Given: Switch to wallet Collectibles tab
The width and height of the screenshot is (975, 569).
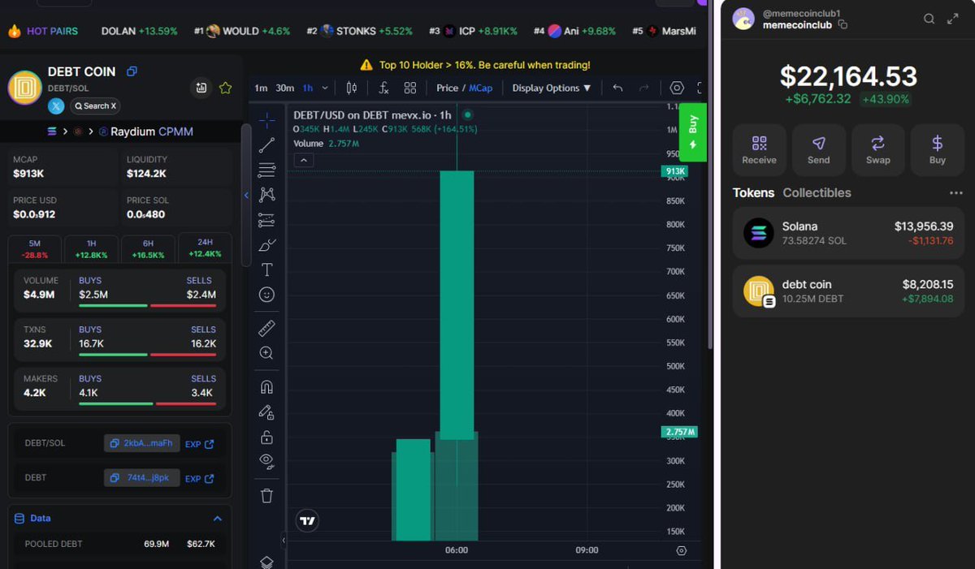Looking at the screenshot, I should [817, 192].
